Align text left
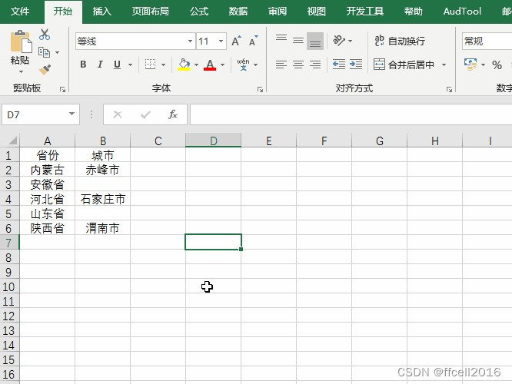 [281, 65]
